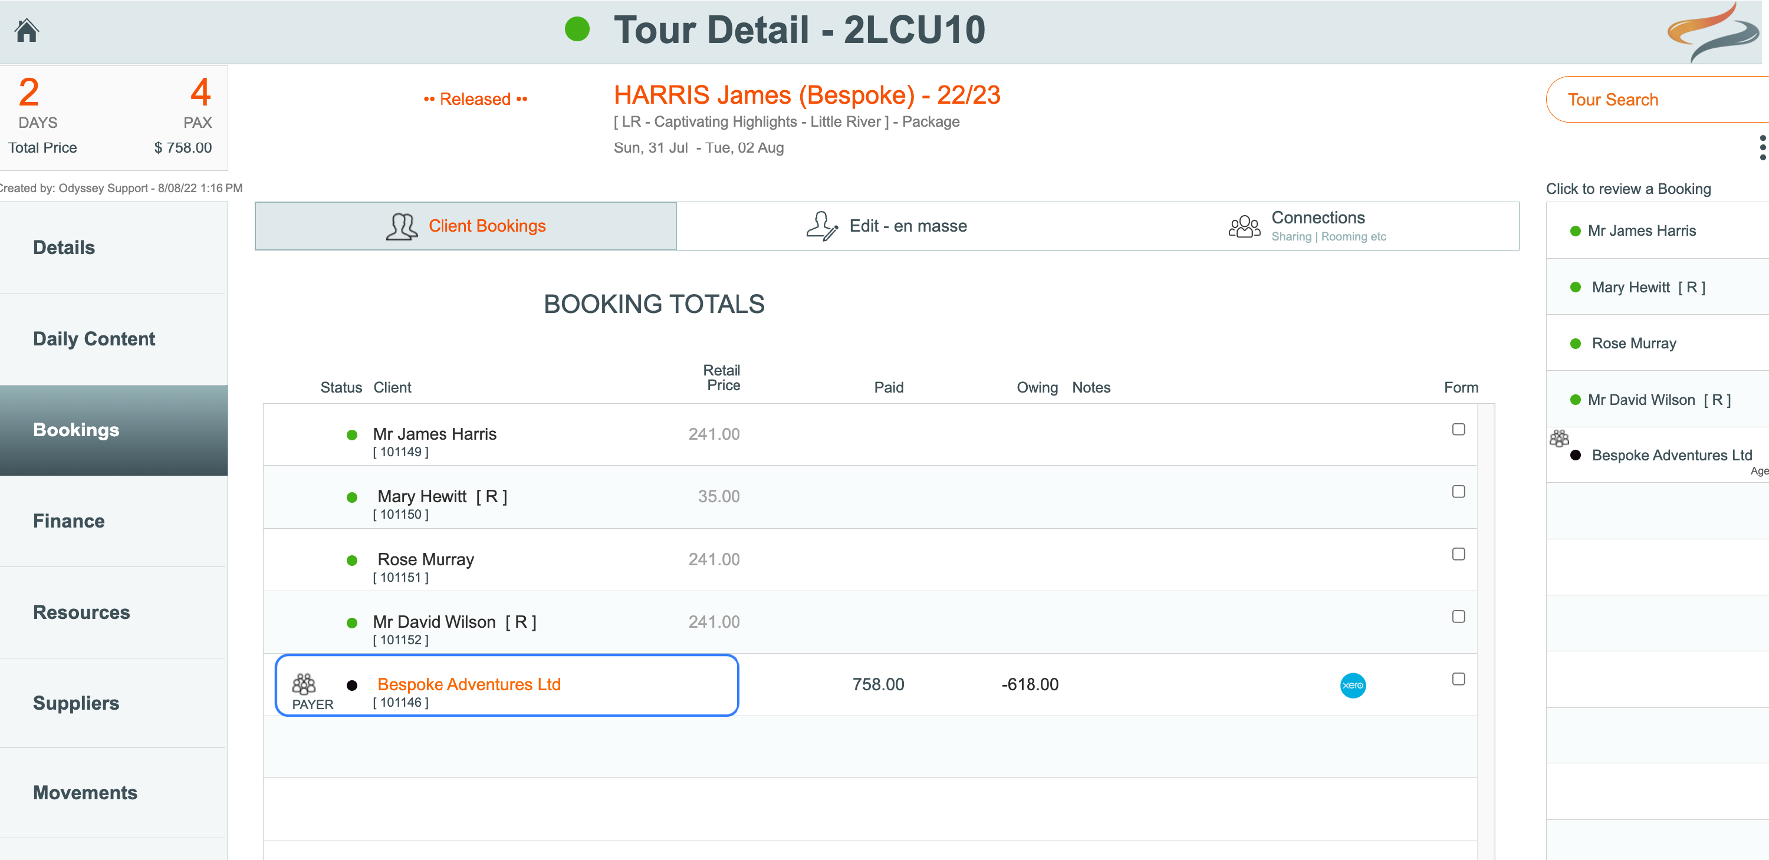The height and width of the screenshot is (860, 1769).
Task: Review Rose Murray booking in right panel
Action: (1633, 343)
